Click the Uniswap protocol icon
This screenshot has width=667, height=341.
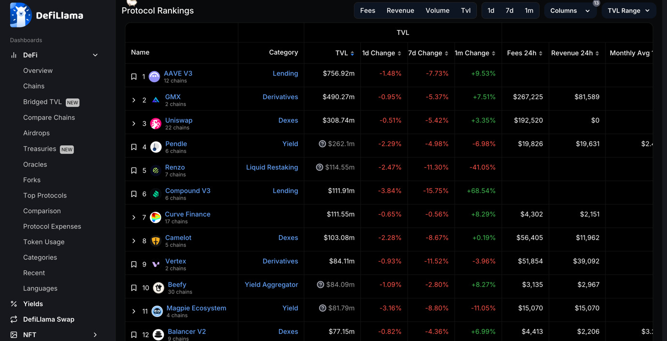click(156, 123)
